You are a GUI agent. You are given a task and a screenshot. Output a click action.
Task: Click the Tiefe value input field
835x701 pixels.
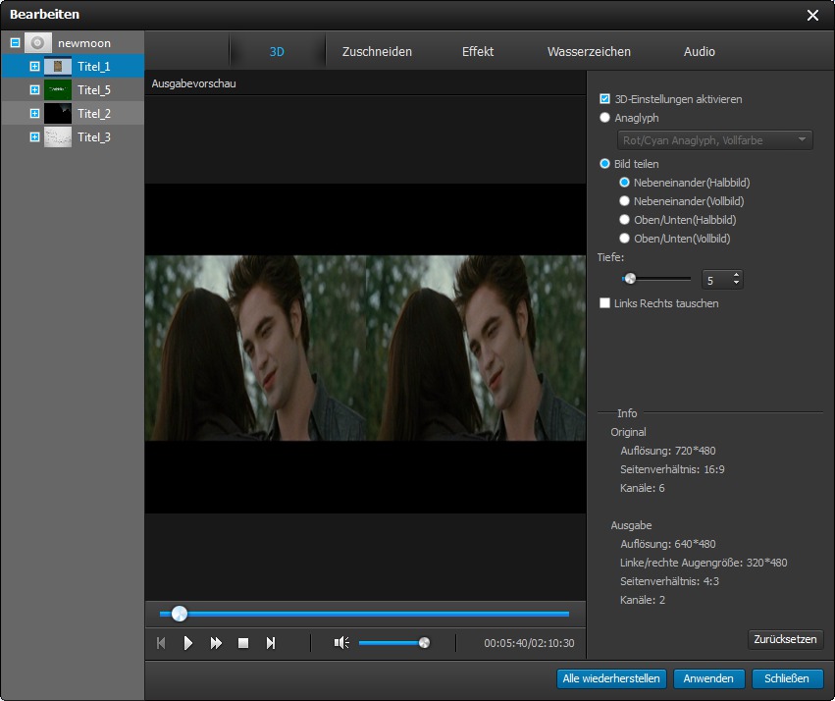point(717,280)
